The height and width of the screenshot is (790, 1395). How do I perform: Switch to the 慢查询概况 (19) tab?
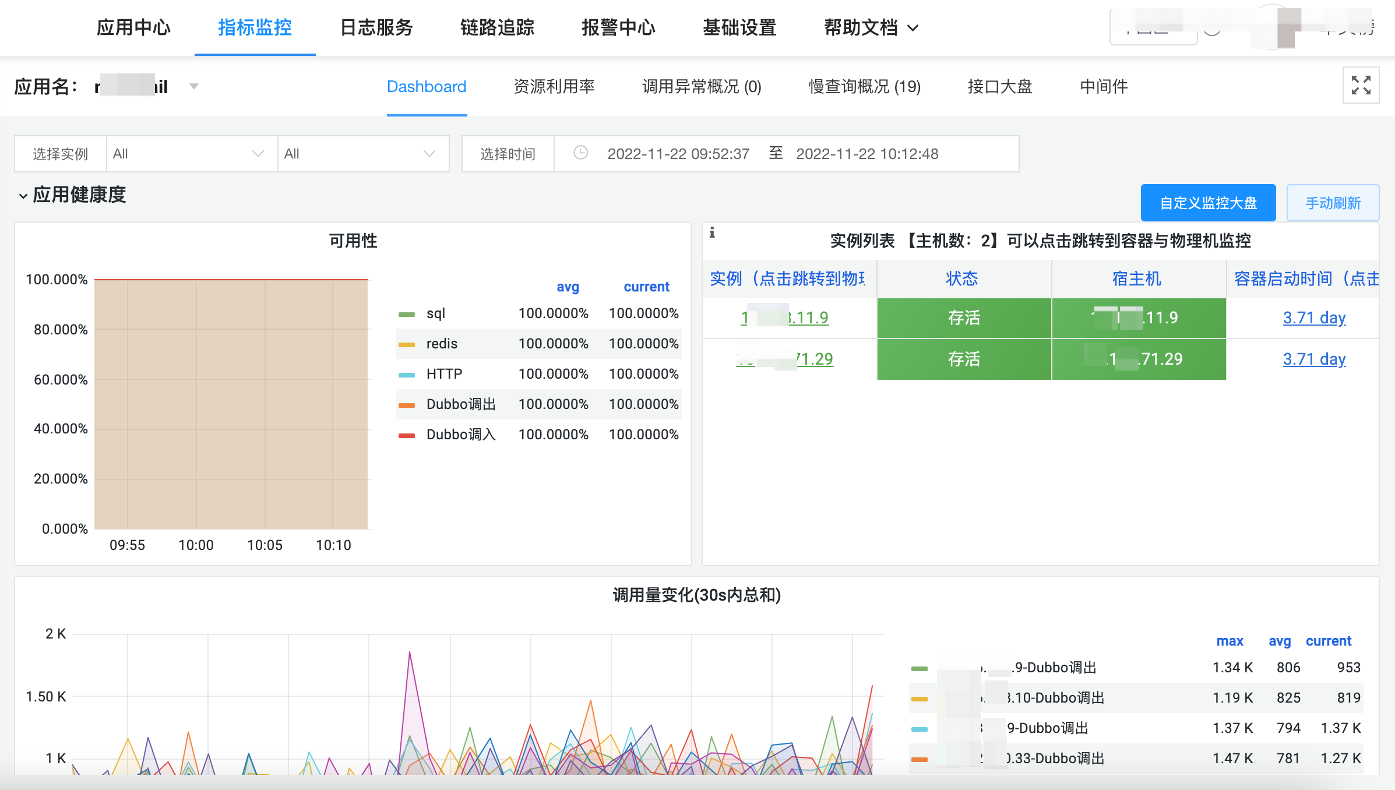[864, 87]
